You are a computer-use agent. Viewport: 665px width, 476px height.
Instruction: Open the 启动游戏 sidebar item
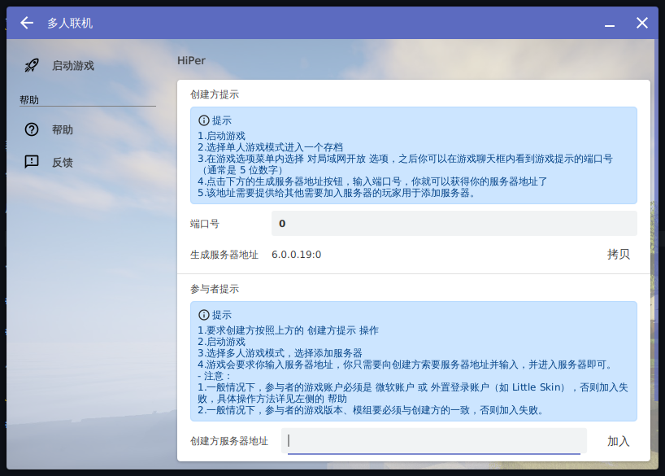89,65
